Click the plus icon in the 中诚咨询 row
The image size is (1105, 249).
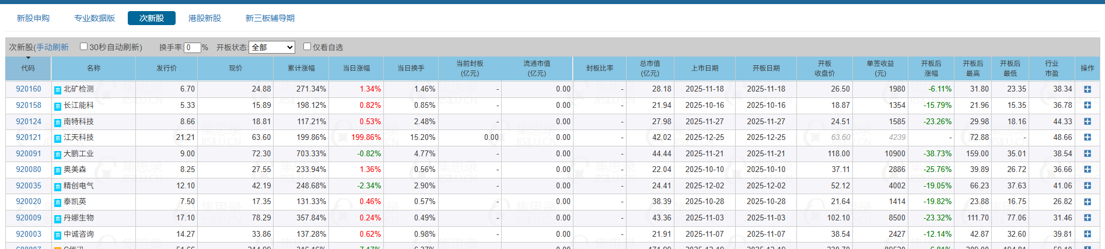(1087, 234)
